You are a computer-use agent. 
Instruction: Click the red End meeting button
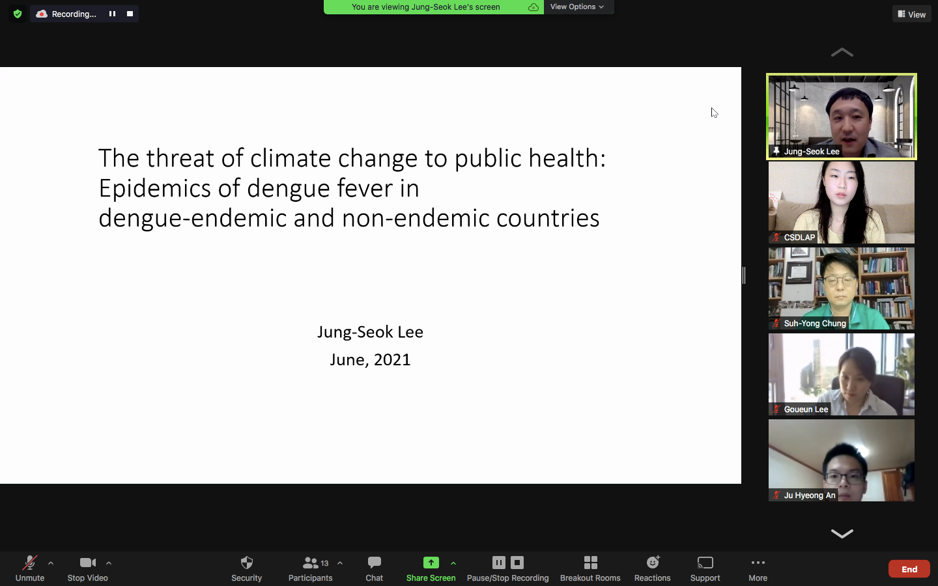909,568
